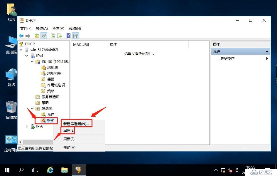277x176 pixels.
Task: Select the DHCP root node
Action: click(x=30, y=44)
